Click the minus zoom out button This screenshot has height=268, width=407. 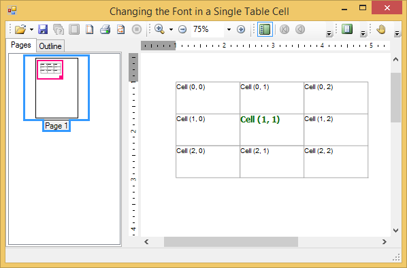pyautogui.click(x=182, y=29)
